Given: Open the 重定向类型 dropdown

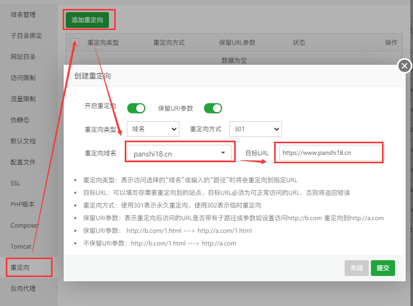Looking at the screenshot, I should (x=154, y=129).
